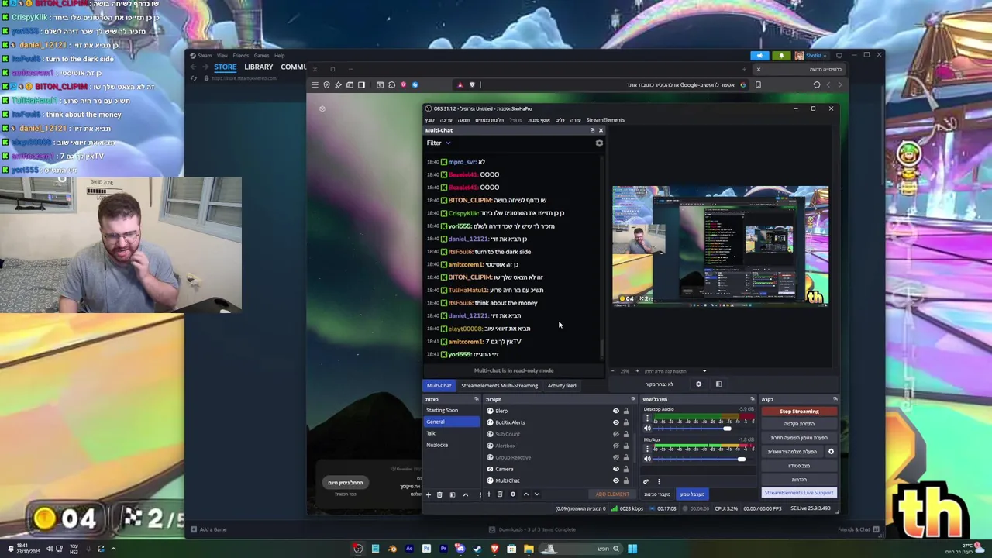
Task: Open Windows Start button on taskbar
Action: (632, 549)
